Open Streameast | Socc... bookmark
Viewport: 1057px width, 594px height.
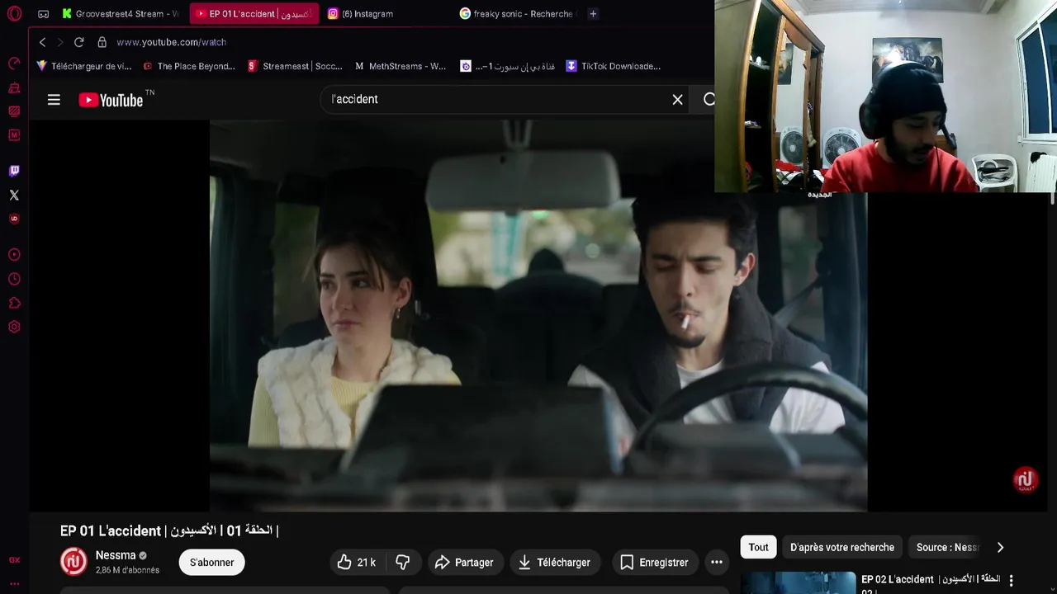pyautogui.click(x=295, y=66)
